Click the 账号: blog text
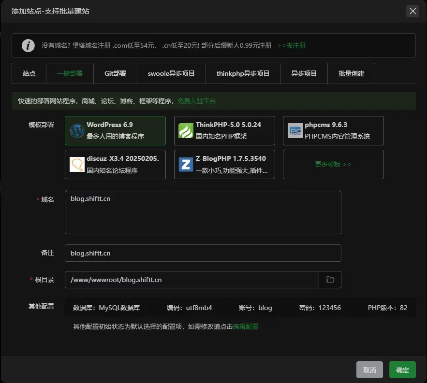This screenshot has height=383, width=427. [255, 308]
